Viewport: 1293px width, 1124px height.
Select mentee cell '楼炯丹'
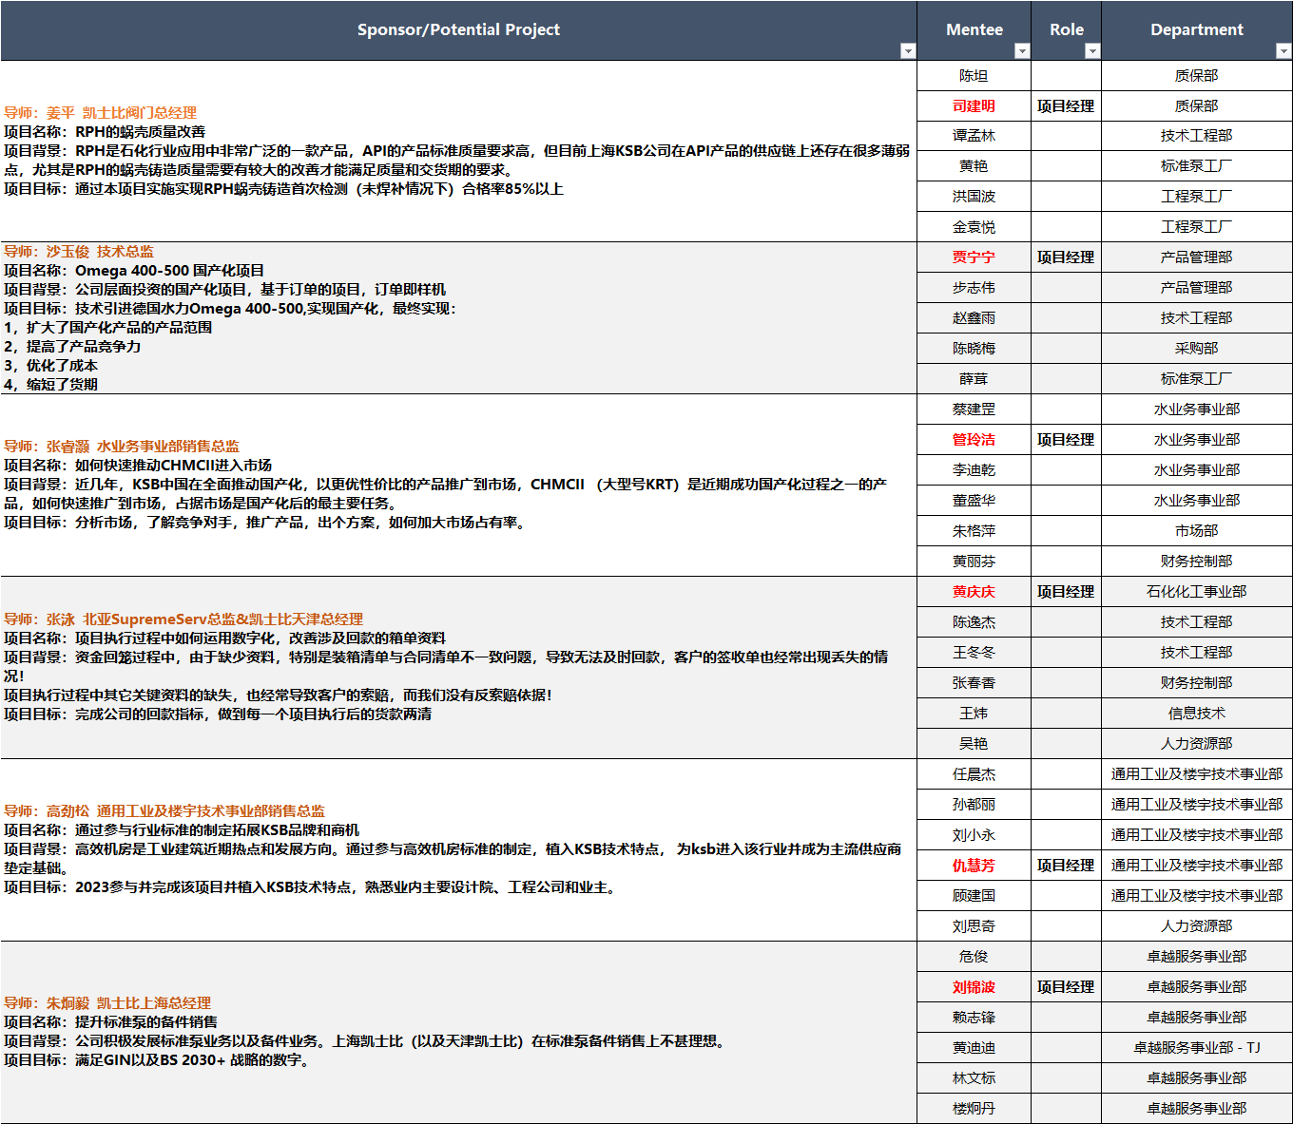[x=974, y=1109]
